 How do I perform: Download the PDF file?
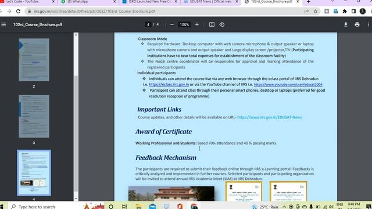tap(346, 24)
